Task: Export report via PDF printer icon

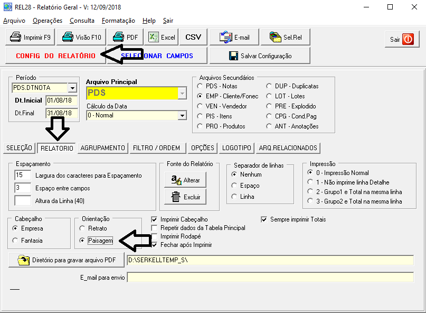Action: point(118,36)
